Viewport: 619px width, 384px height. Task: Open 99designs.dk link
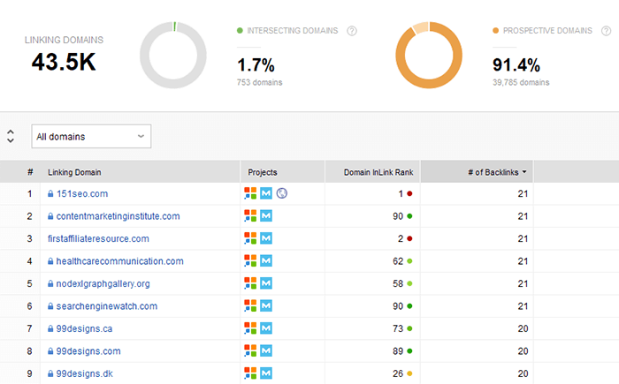85,373
